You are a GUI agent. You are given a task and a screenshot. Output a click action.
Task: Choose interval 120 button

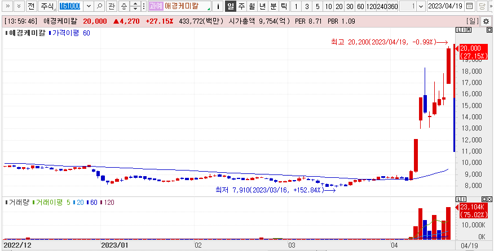coord(372,6)
